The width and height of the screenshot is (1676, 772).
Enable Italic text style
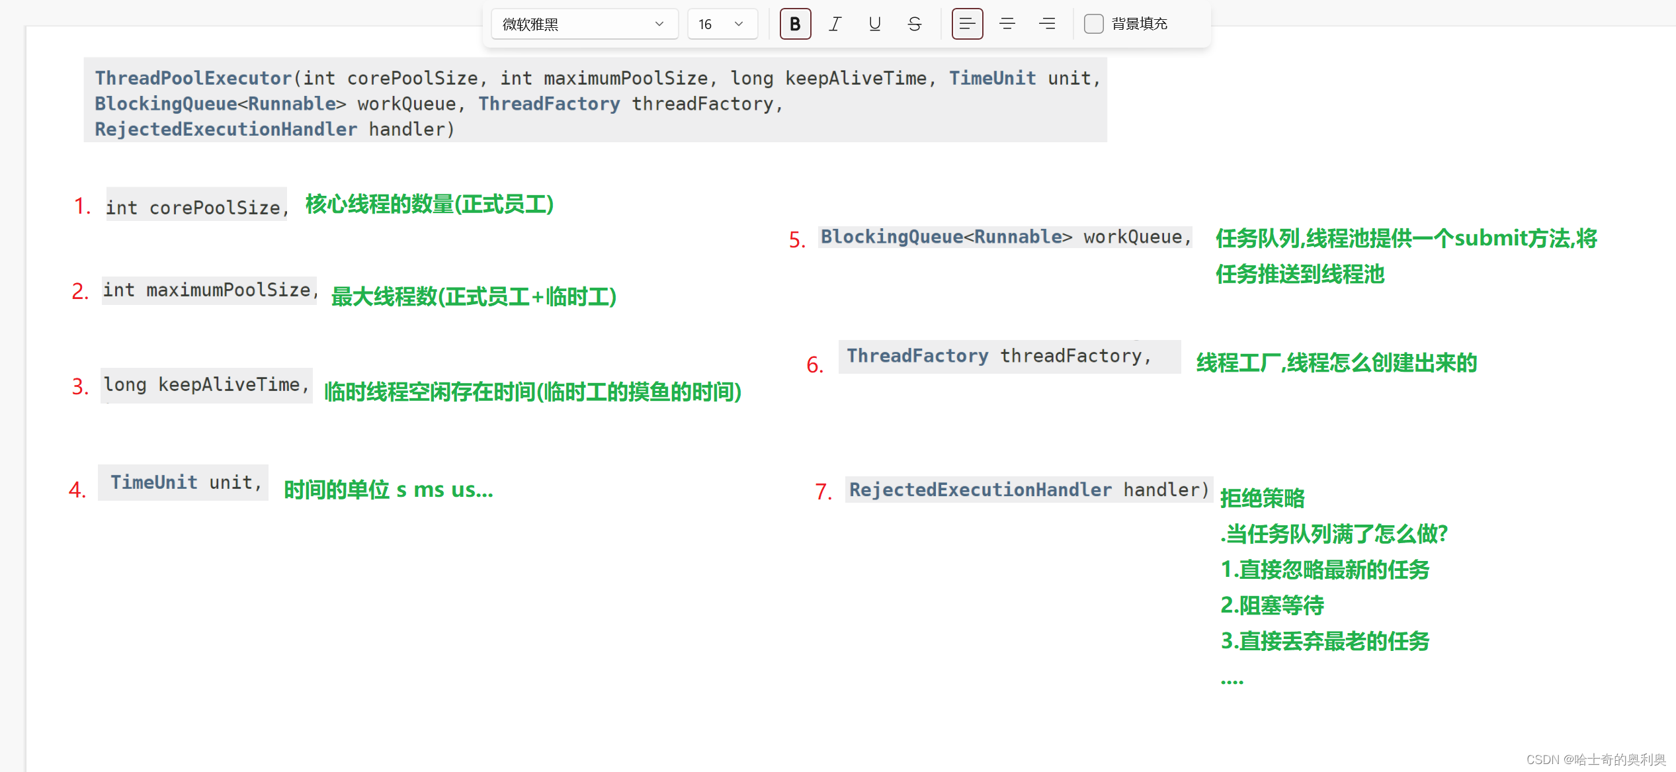(835, 24)
